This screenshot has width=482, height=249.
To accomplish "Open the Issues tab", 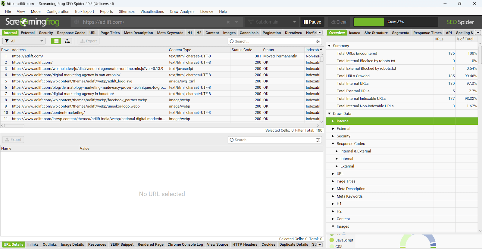I will point(354,33).
